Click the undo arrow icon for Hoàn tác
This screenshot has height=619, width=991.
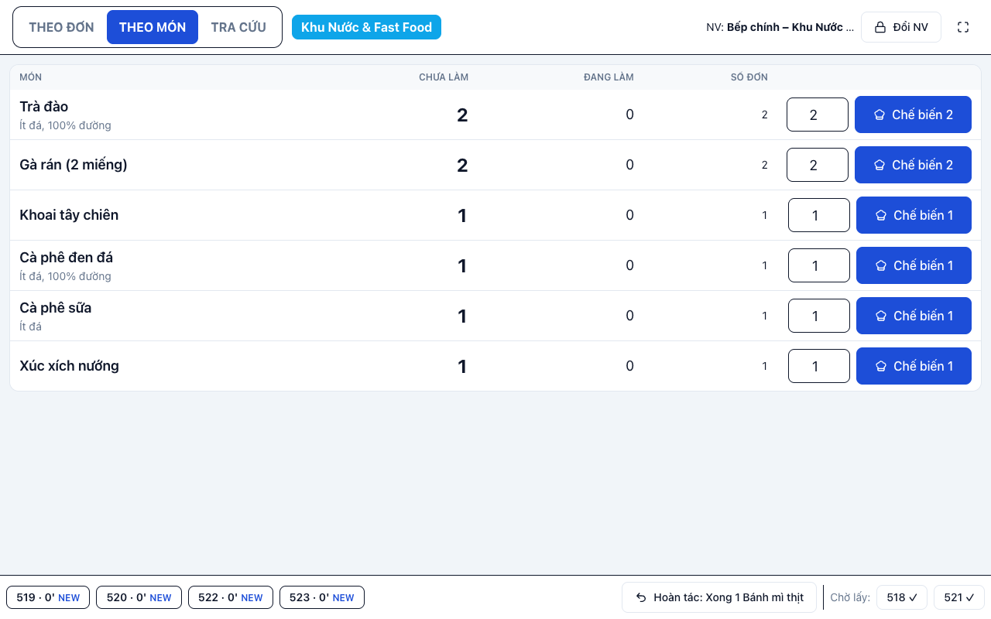[x=641, y=597]
